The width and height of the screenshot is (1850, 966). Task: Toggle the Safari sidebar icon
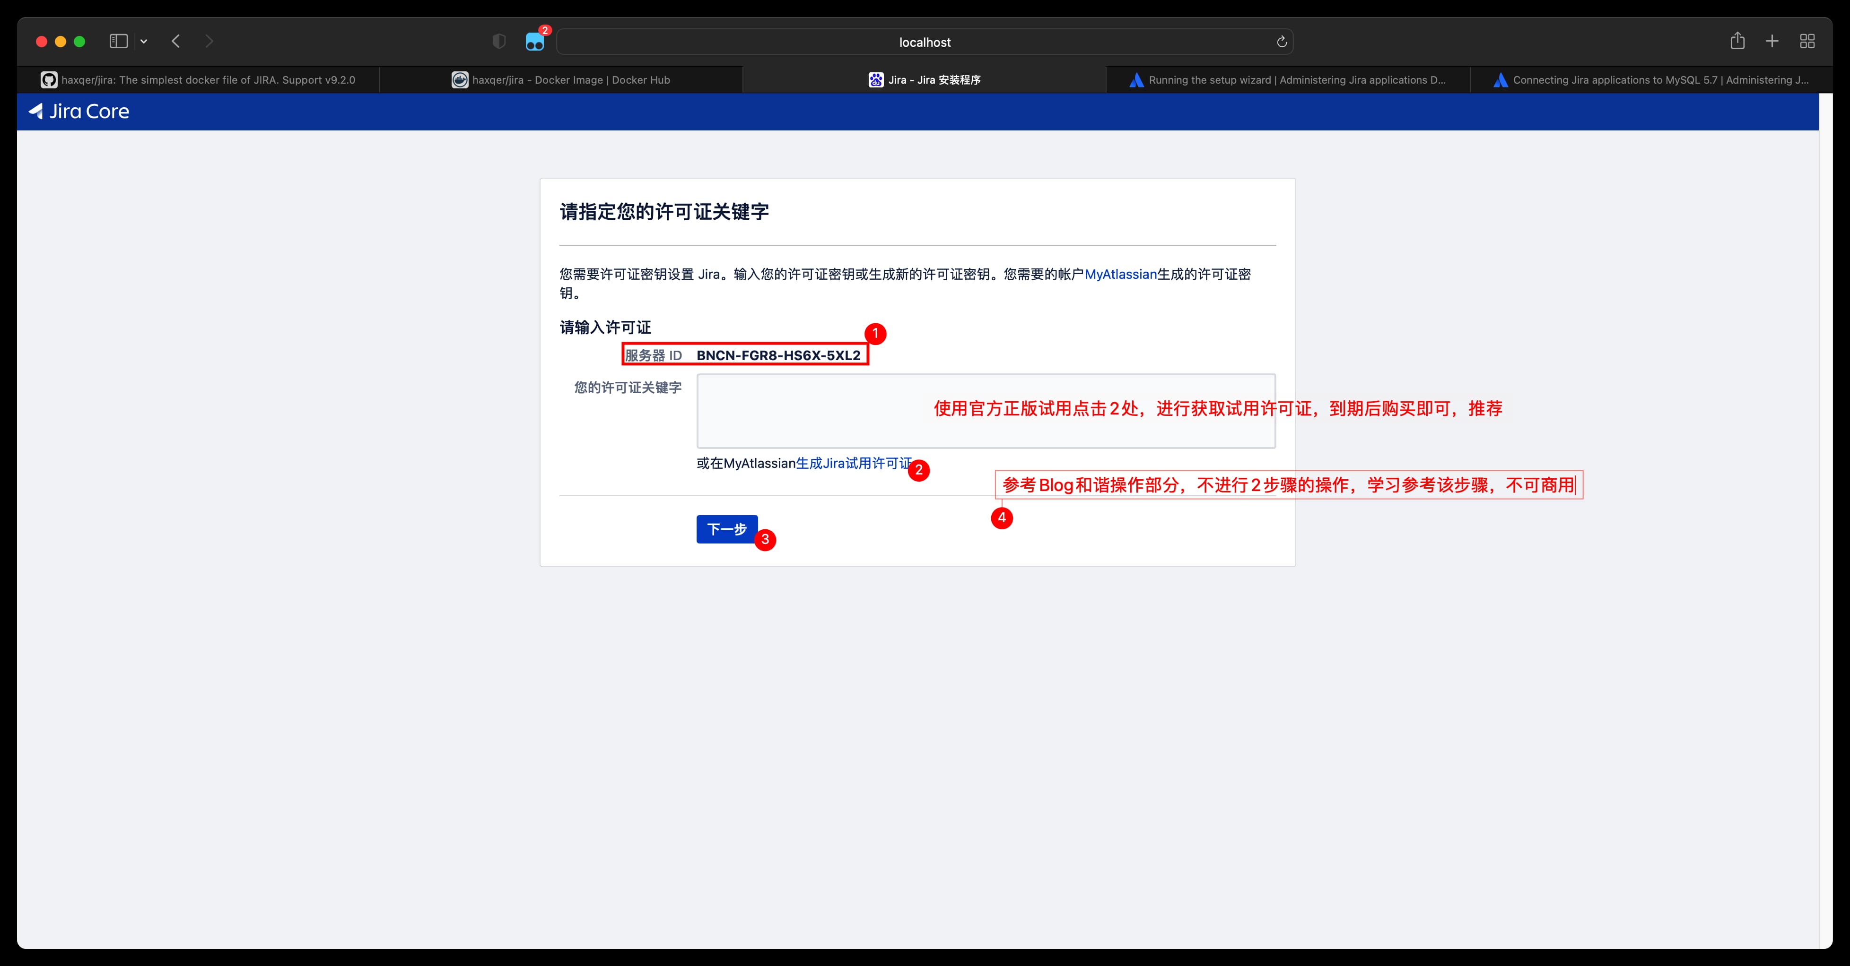[x=119, y=42]
